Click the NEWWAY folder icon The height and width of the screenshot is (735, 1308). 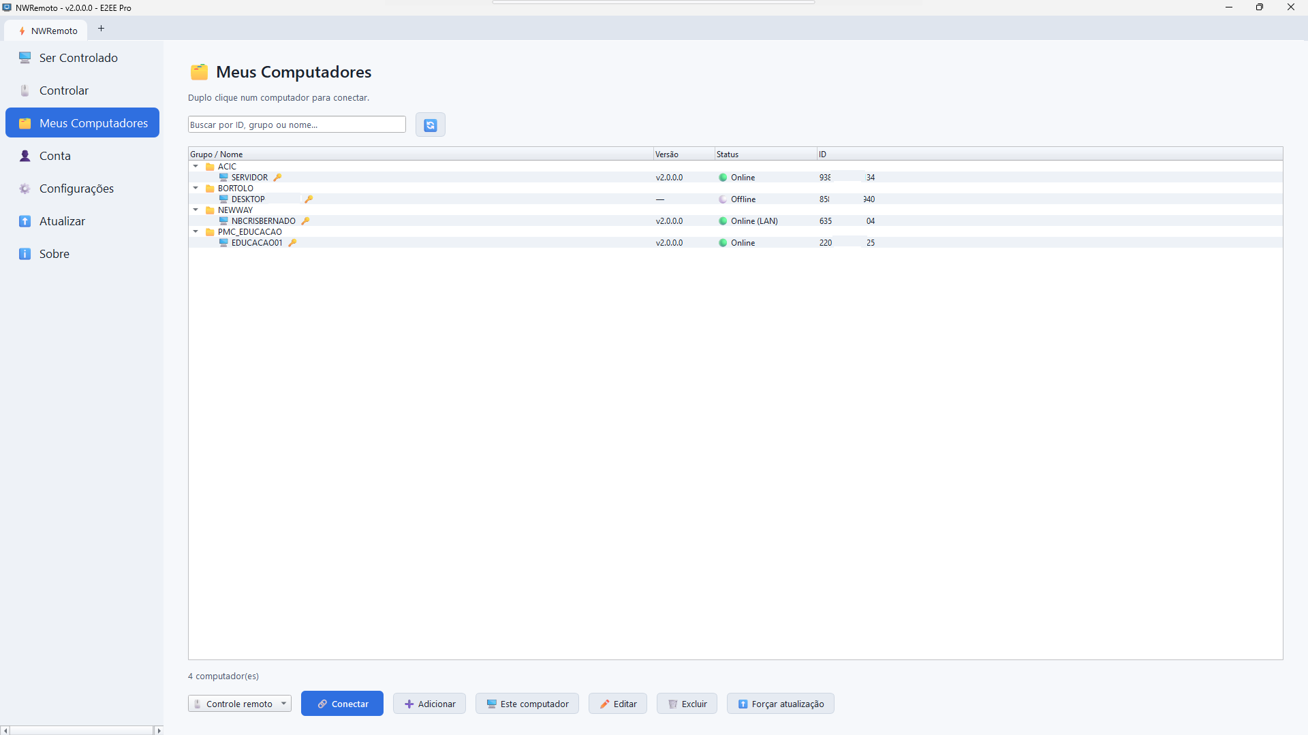tap(210, 210)
